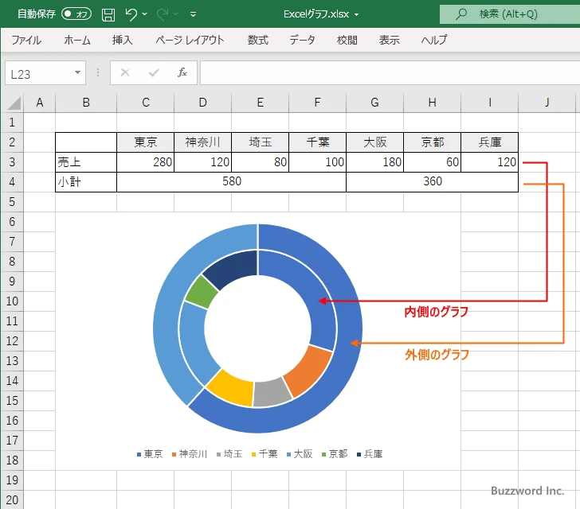Viewport: 580px width, 509px height.
Task: Click the cell with value 80
Action: 260,162
